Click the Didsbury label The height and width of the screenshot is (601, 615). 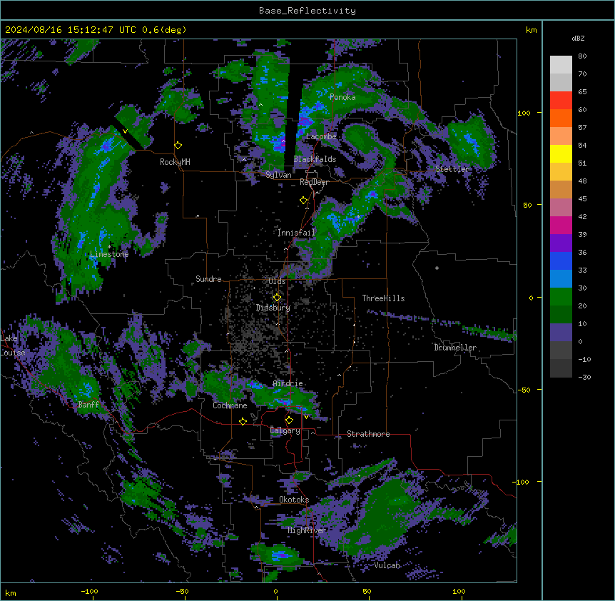(273, 308)
